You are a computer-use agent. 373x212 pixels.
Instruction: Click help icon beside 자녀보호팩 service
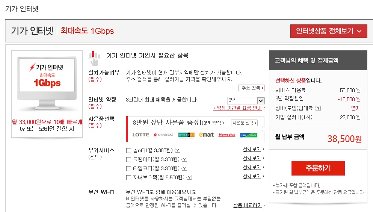point(189,177)
